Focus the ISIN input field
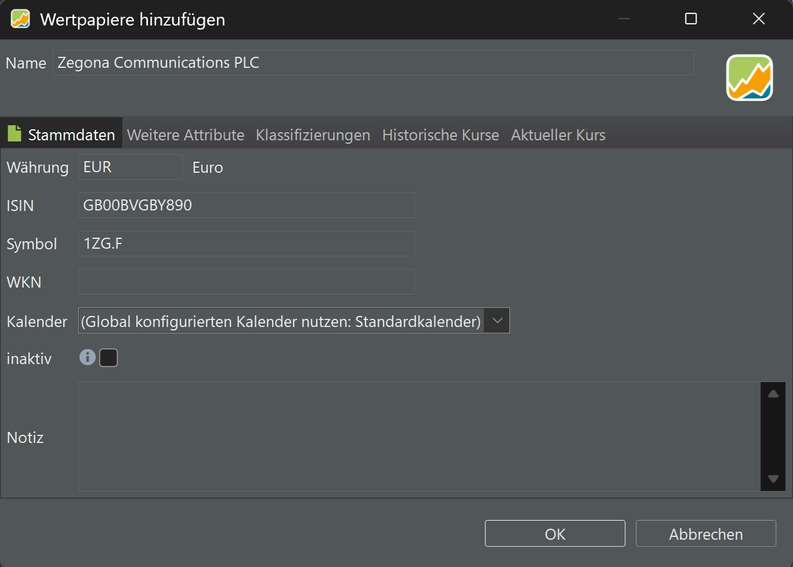The image size is (793, 567). click(x=247, y=205)
